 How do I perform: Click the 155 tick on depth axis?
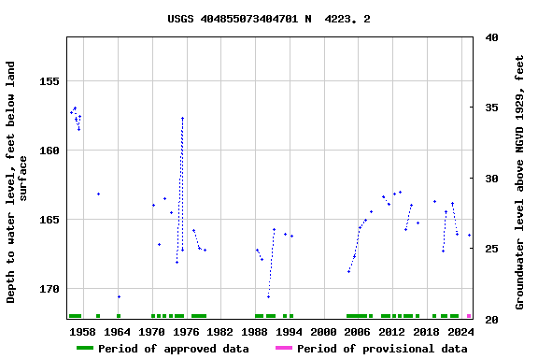(x=50, y=81)
